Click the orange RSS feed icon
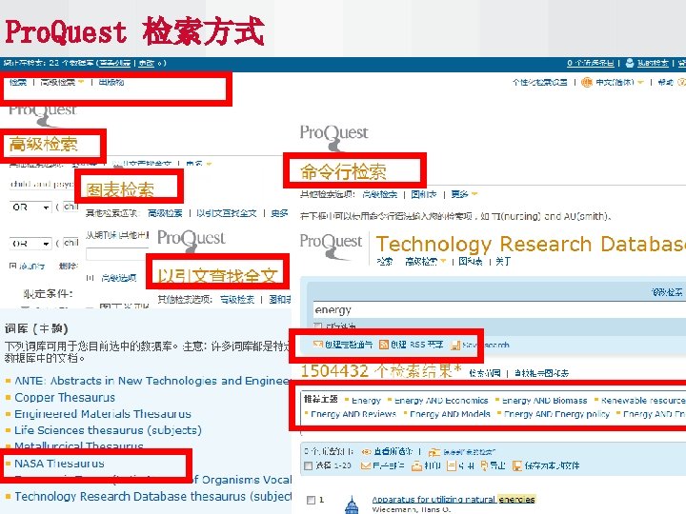The width and height of the screenshot is (686, 514). point(384,345)
